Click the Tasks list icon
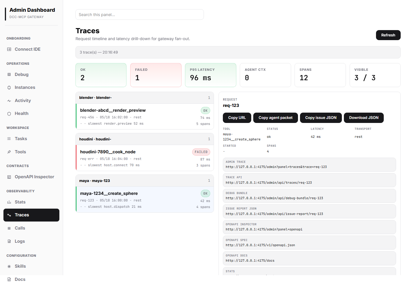Screen dimensions: 413x286 [x=9, y=139]
